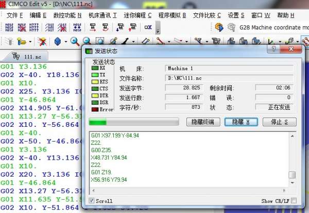309x213 pixels.
Task: Click the gray gear macro icon
Action: 231,27
